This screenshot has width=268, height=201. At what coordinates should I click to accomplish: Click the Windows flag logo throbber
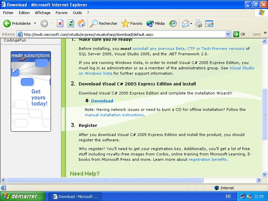(x=262, y=13)
